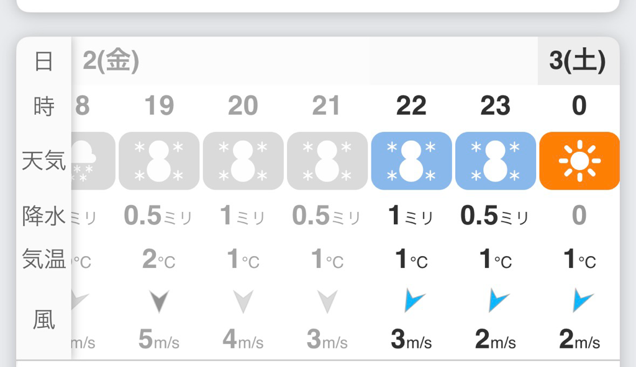Viewport: 636px width, 367px height.
Task: Select the 3(土) date header
Action: (x=578, y=61)
